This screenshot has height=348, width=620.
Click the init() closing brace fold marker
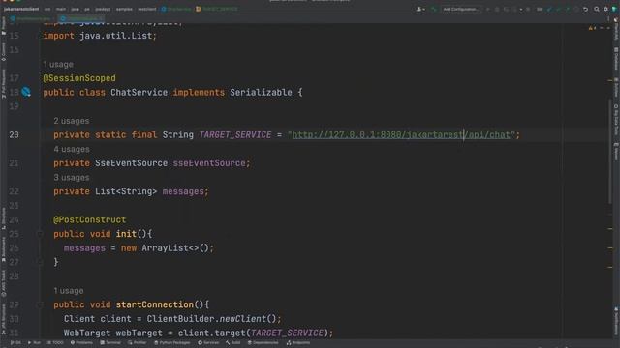pos(40,262)
